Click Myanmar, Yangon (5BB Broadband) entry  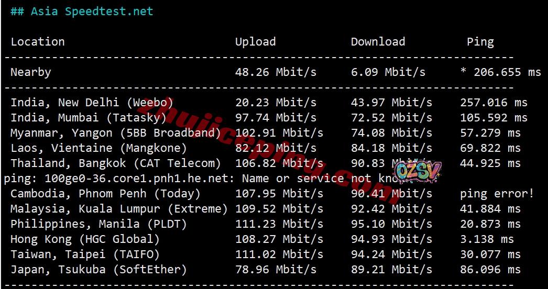(116, 133)
